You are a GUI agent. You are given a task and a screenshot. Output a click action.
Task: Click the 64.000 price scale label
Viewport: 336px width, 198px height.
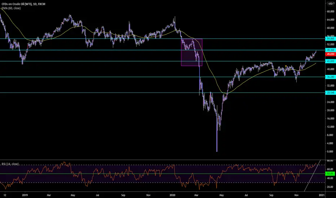point(331,20)
